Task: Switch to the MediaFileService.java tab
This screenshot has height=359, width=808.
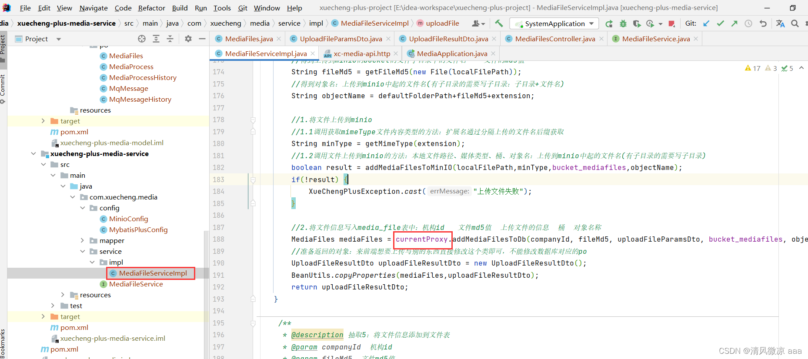Action: pos(655,39)
